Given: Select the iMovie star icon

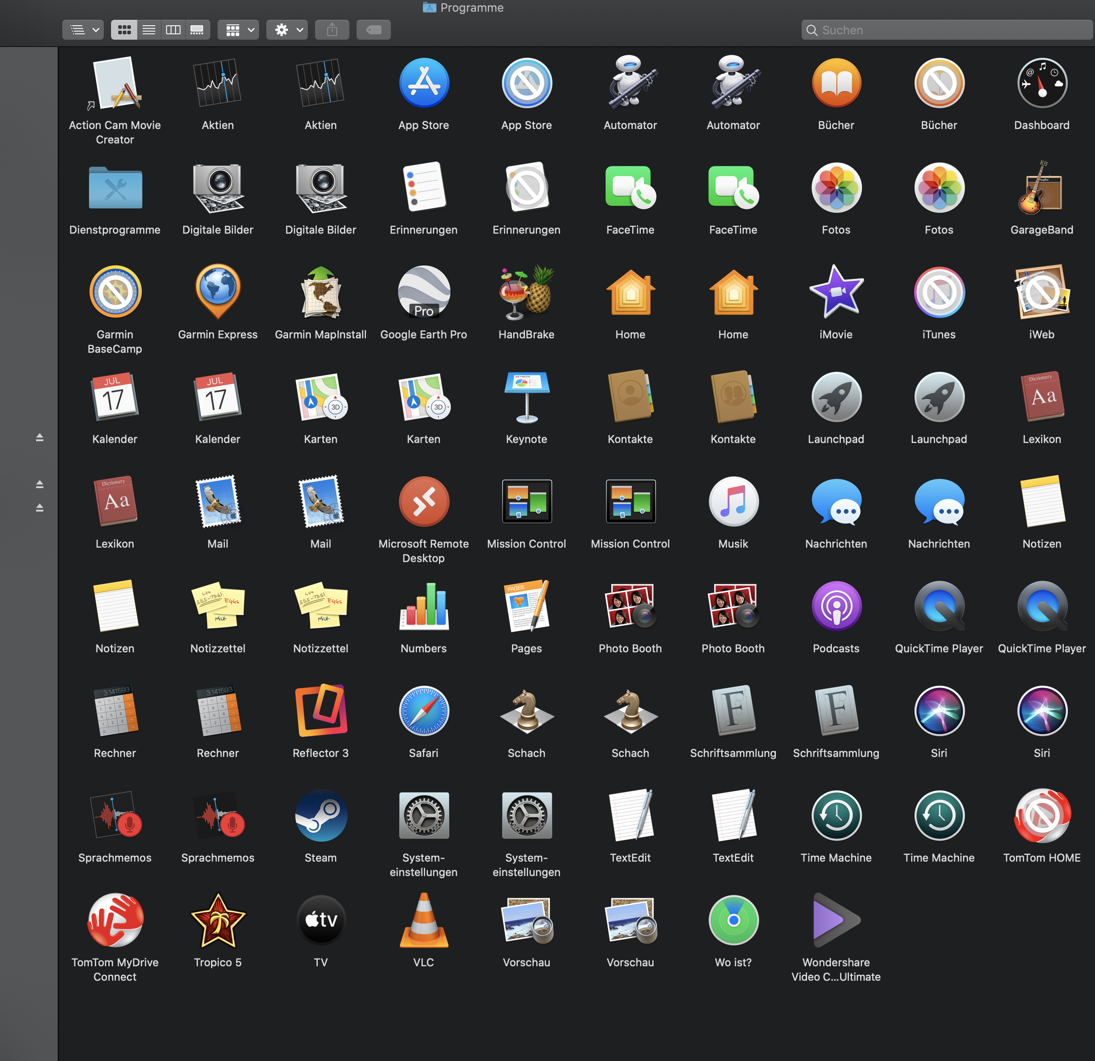Looking at the screenshot, I should point(836,293).
